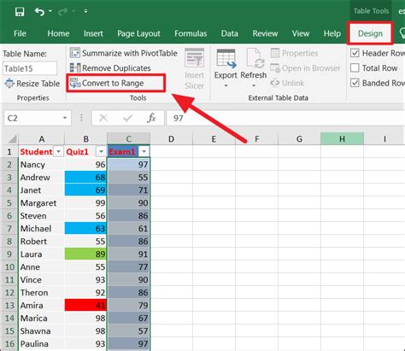Open the Undo history dropdown arrow
The width and height of the screenshot is (405, 351).
pos(50,11)
